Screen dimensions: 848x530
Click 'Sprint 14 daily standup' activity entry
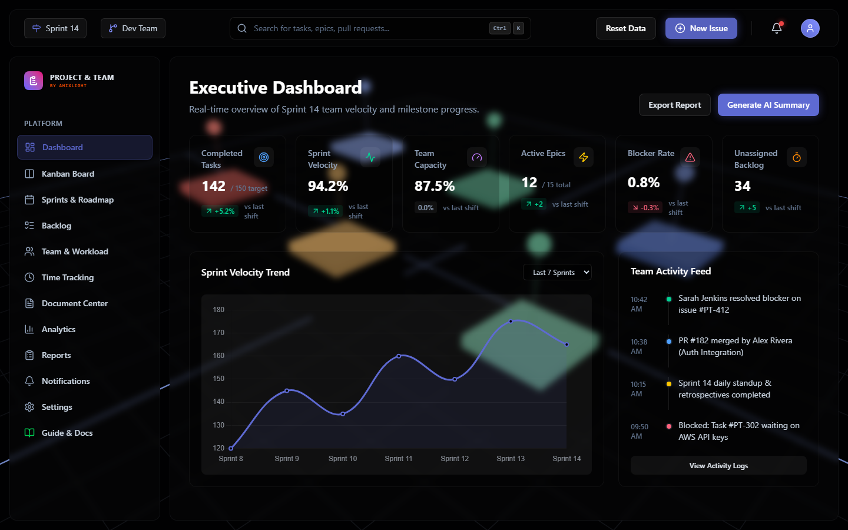pyautogui.click(x=718, y=389)
